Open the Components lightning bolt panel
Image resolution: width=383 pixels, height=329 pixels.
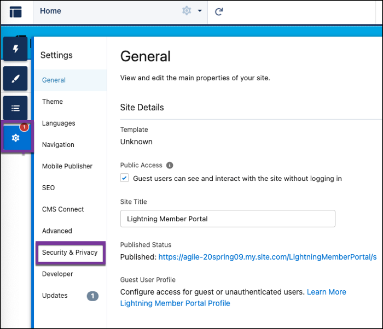pyautogui.click(x=15, y=49)
